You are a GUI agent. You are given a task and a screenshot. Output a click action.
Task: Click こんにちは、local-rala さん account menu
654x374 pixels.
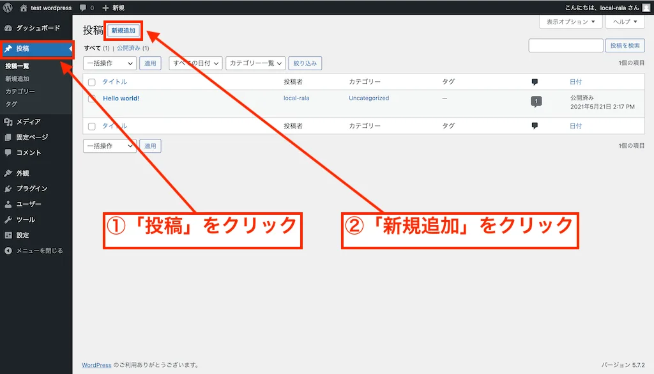tap(602, 8)
